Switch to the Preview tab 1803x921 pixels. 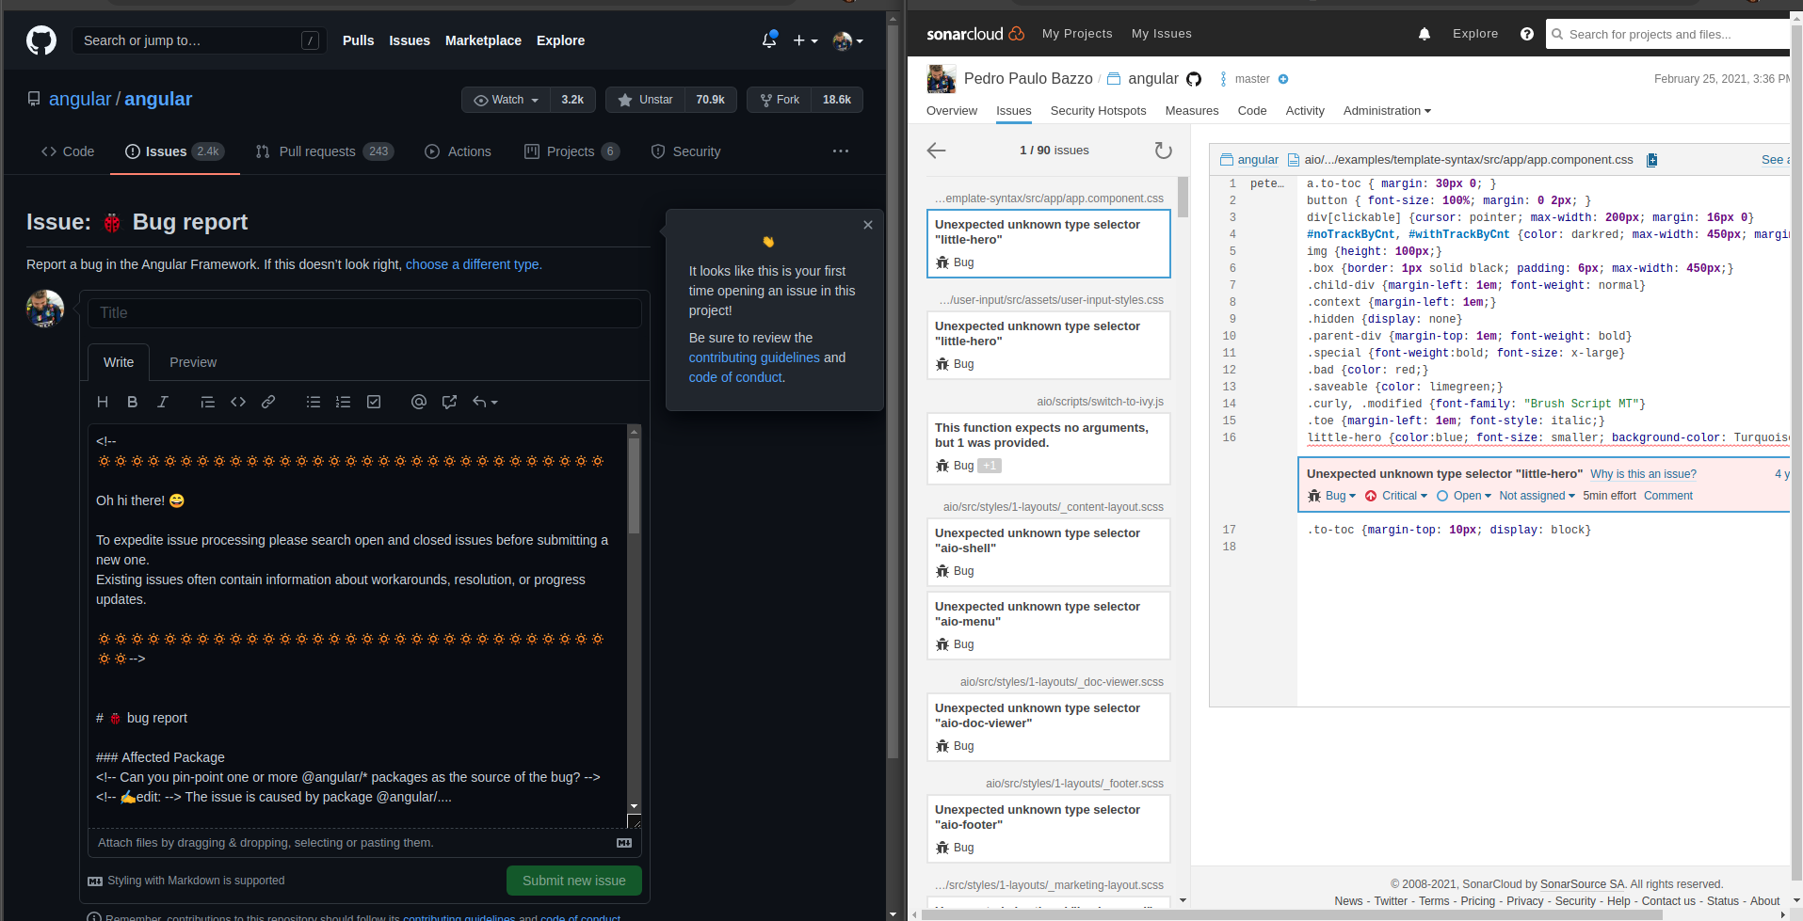pos(193,362)
